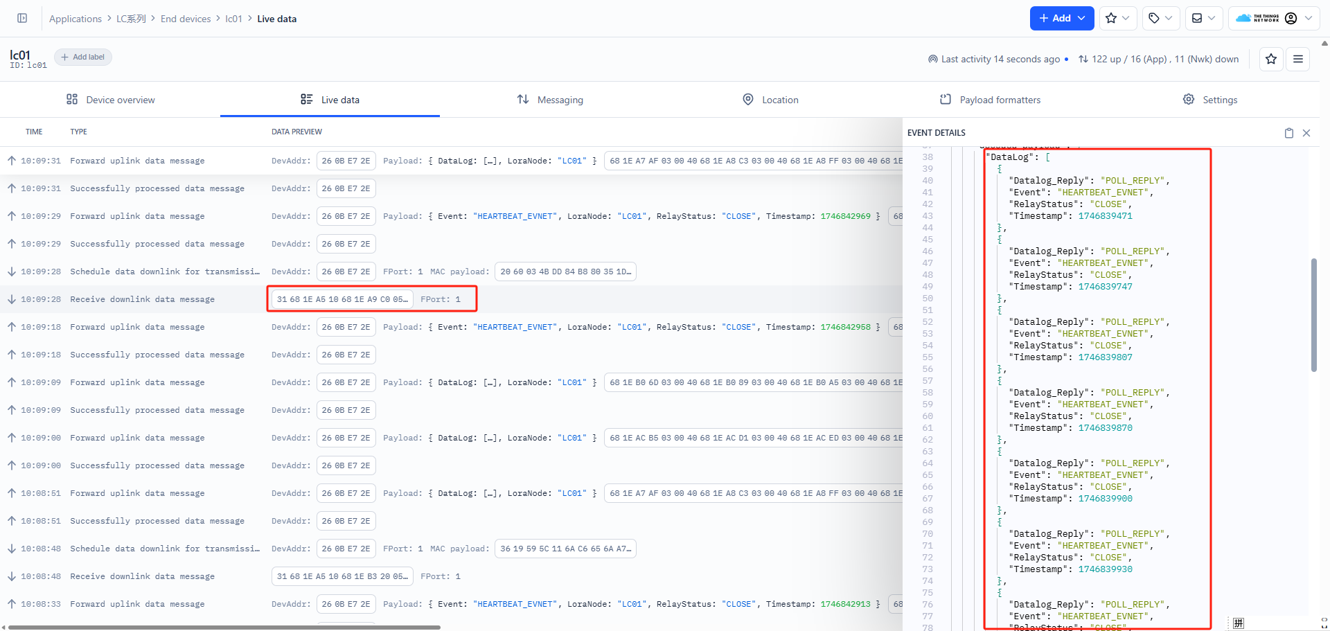Open the inbox notifications dropdown
The width and height of the screenshot is (1330, 631).
pos(1203,18)
